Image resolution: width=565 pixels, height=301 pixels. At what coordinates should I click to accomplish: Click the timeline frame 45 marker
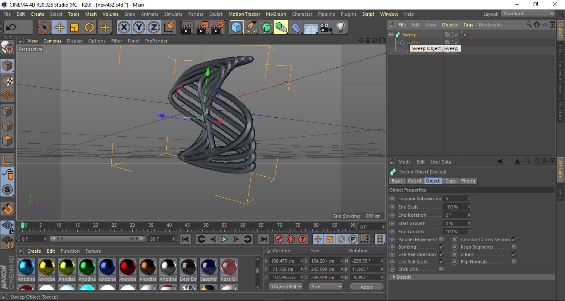pos(187,226)
